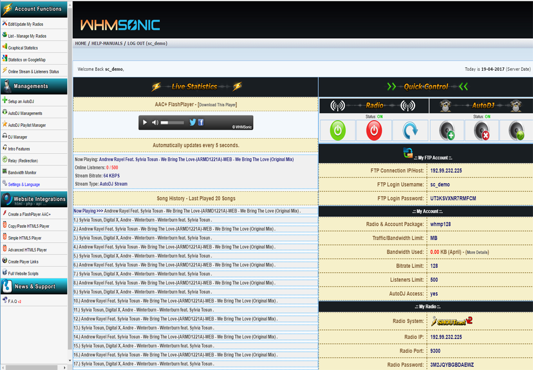Click the Intro Features icon
This screenshot has height=370, width=533.
click(5, 148)
